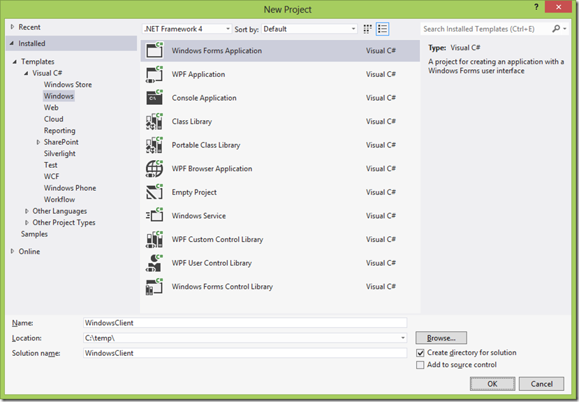Select the "Portable Class Library" template name

206,145
